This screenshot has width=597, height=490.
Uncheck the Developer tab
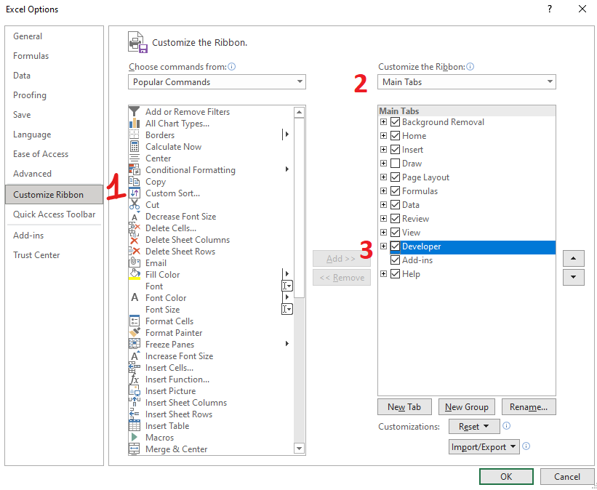393,246
